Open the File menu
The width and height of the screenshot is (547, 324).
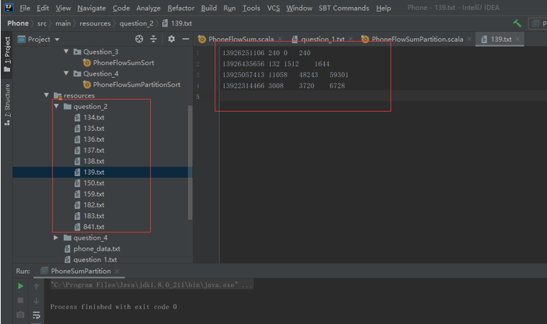pos(25,8)
